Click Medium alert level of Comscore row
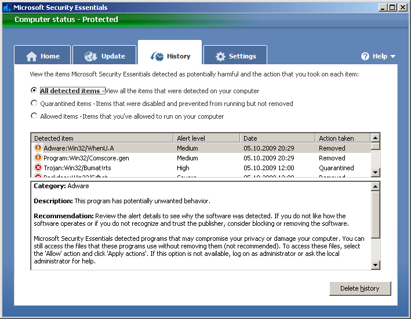Screen dimensions: 411x319 coord(187,158)
